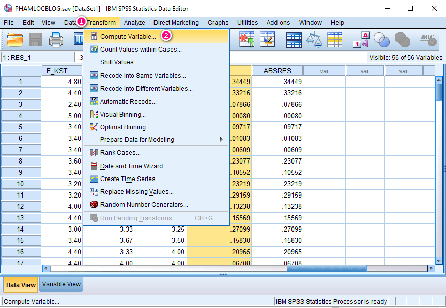
Task: Switch to the Data View tab
Action: point(21,285)
